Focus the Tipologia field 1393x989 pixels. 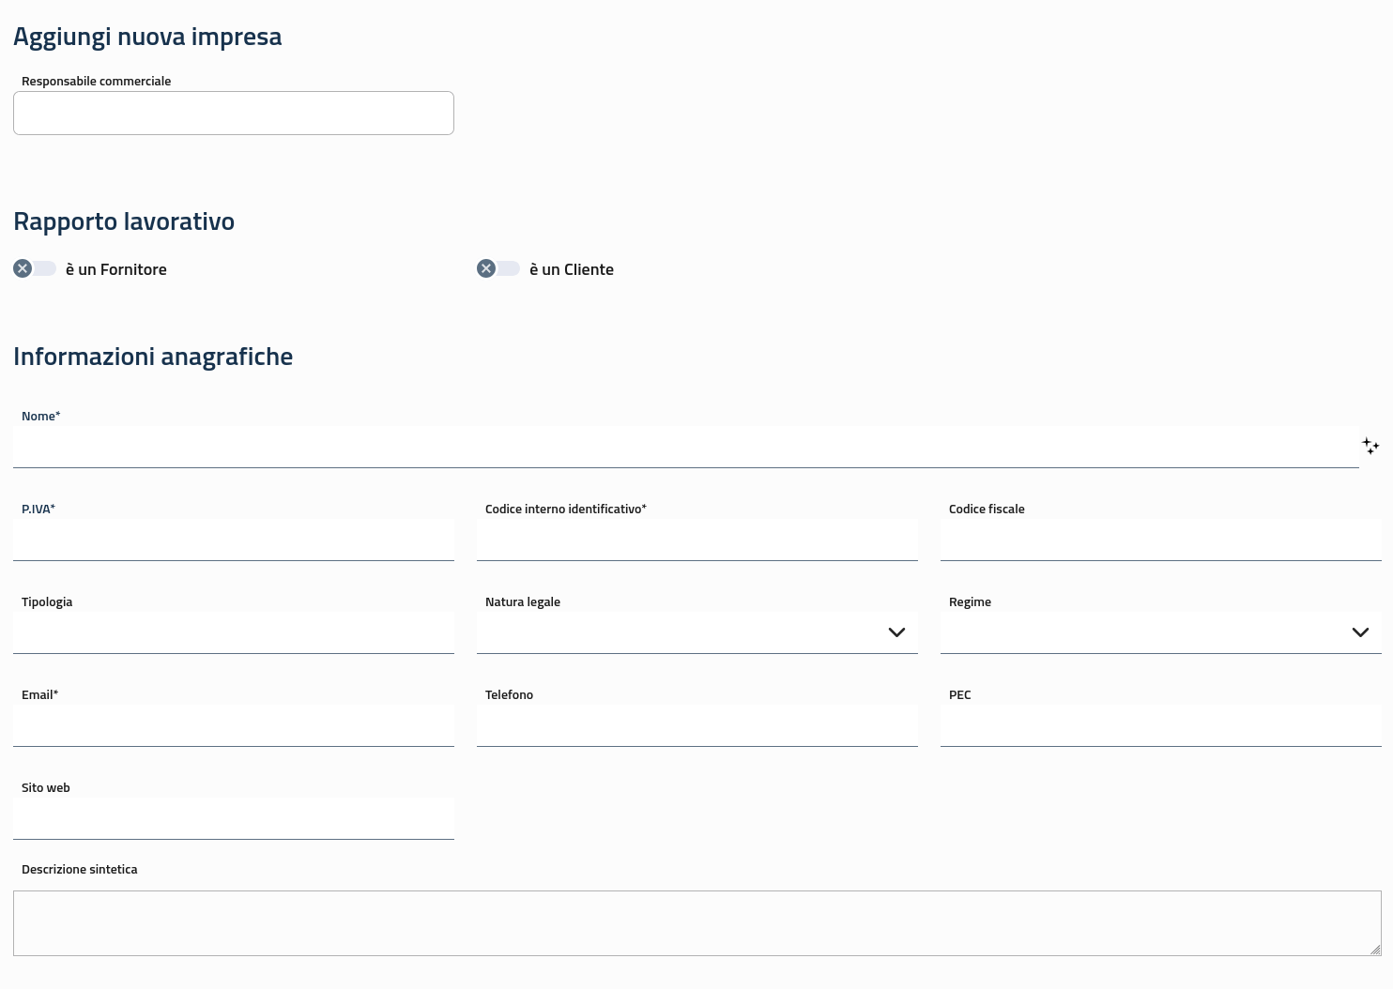pyautogui.click(x=234, y=633)
